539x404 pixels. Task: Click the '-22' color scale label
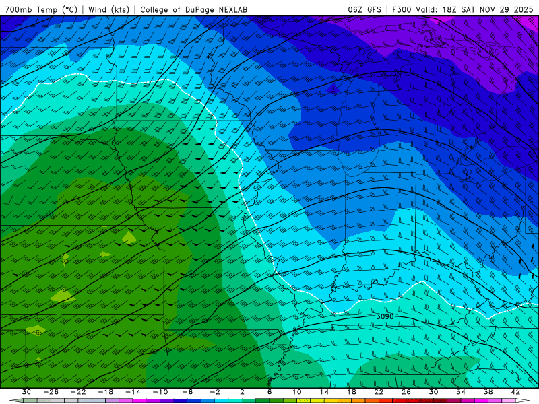point(78,392)
